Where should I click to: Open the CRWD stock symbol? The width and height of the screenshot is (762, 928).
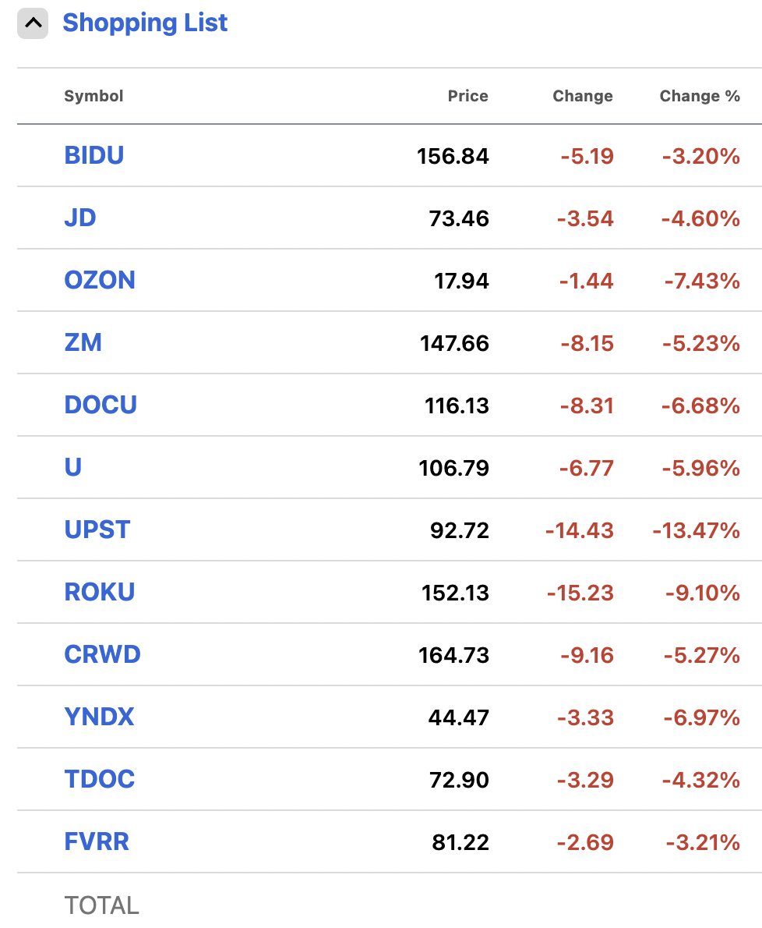(x=102, y=654)
